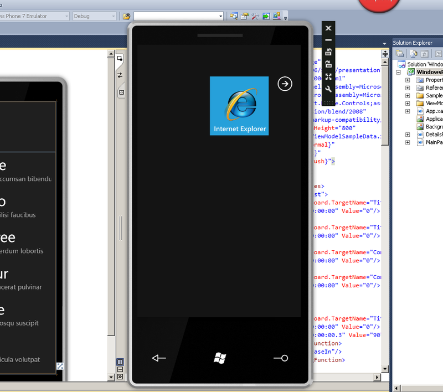The width and height of the screenshot is (443, 392).
Task: Click the Properties Window toolbar icon
Action: pyautogui.click(x=244, y=16)
